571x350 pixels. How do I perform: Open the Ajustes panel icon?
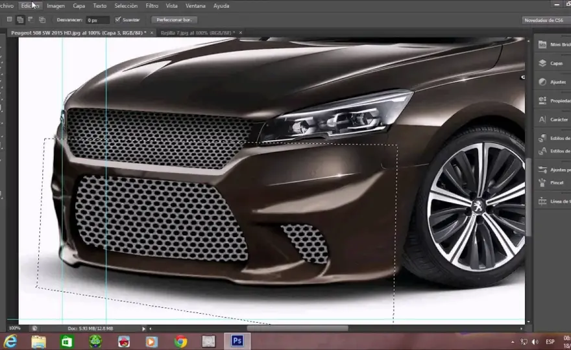tap(542, 82)
